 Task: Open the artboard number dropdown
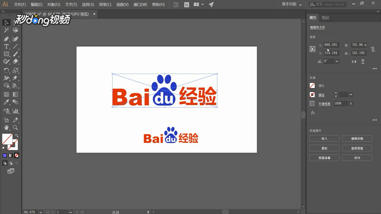[x=71, y=212]
